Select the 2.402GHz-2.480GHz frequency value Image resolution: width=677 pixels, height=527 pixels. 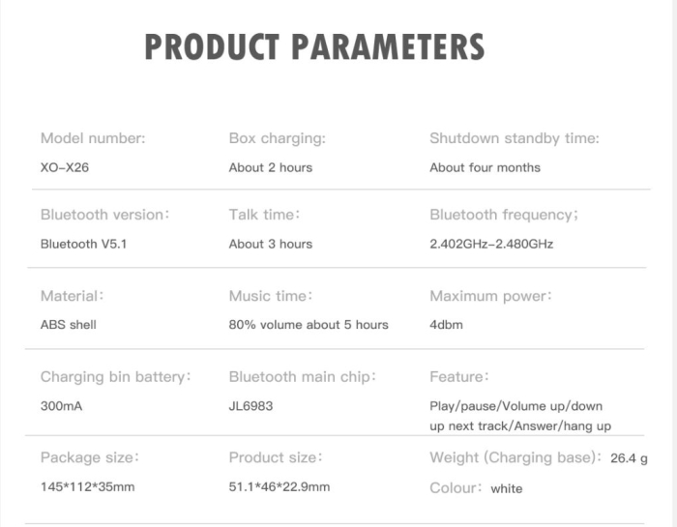click(491, 244)
